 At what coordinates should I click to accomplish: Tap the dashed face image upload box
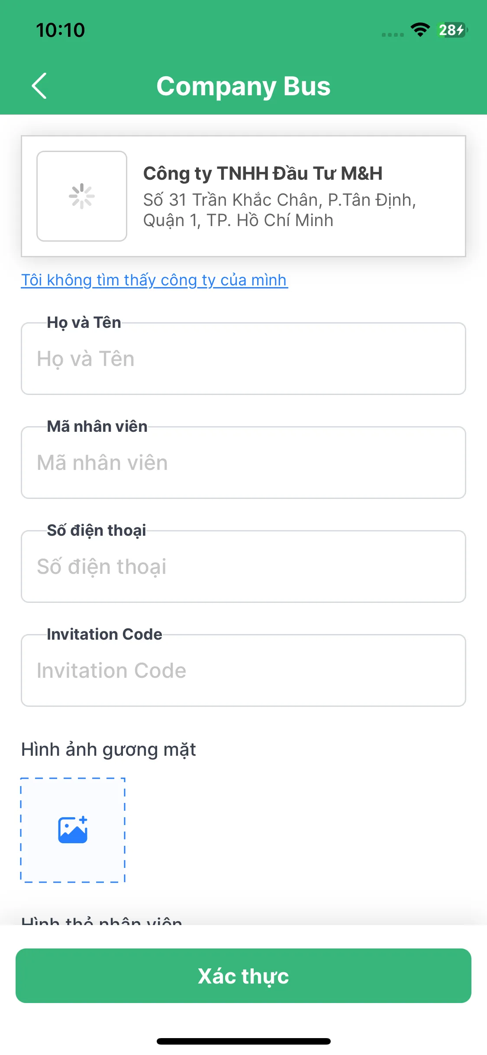[x=73, y=830]
